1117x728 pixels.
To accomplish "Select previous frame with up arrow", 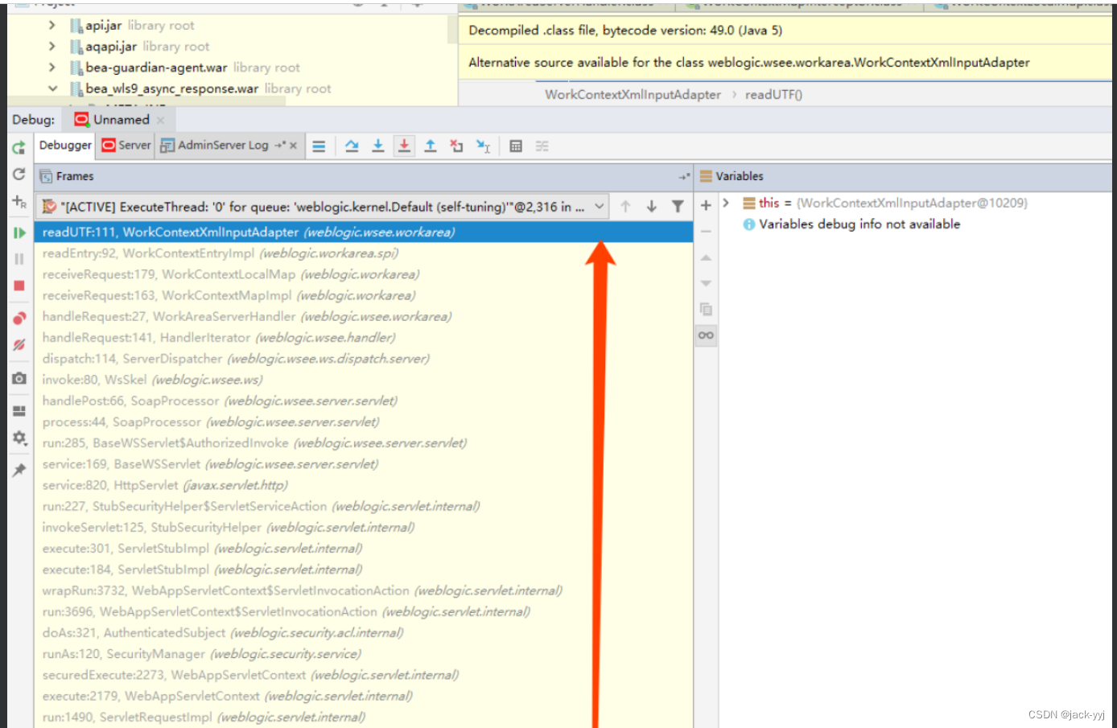I will (625, 207).
